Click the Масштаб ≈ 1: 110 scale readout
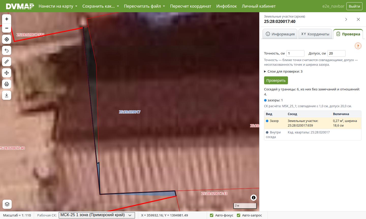 click(x=17, y=215)
